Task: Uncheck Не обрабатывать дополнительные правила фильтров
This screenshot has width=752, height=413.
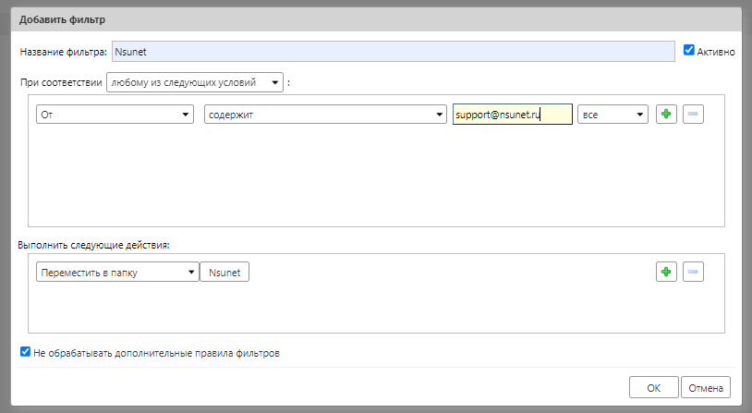Action: click(x=26, y=352)
